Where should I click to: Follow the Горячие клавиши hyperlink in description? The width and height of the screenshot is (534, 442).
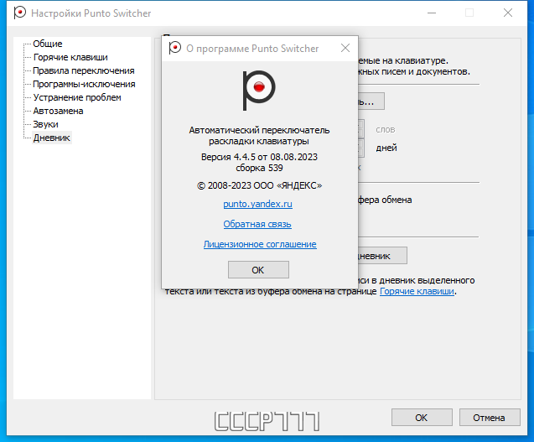click(417, 291)
